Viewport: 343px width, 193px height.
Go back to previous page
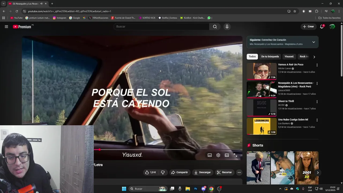point(4,11)
